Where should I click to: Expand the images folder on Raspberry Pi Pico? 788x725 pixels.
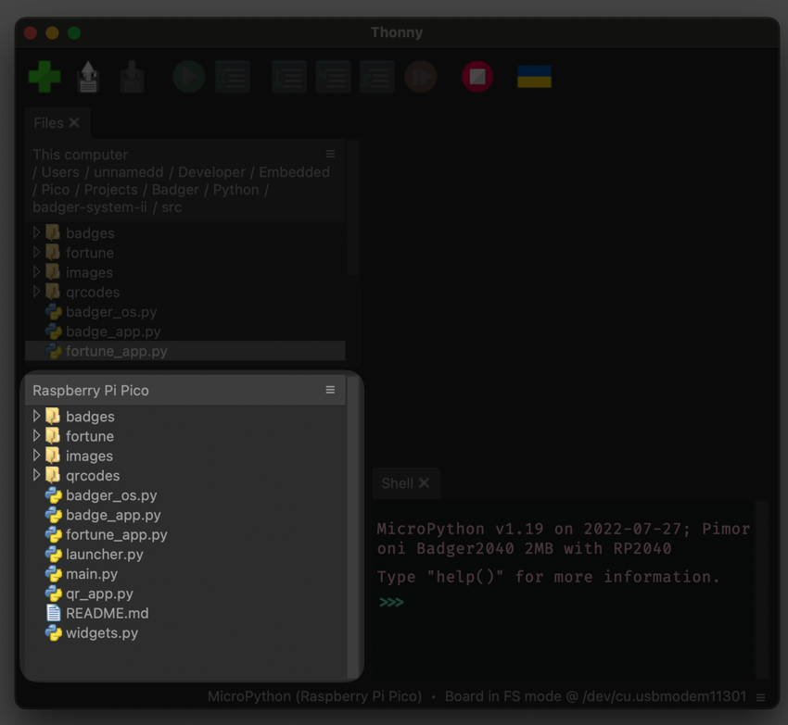(36, 455)
